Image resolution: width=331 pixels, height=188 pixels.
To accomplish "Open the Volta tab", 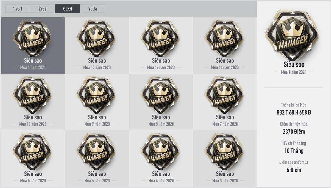I will 93,9.
